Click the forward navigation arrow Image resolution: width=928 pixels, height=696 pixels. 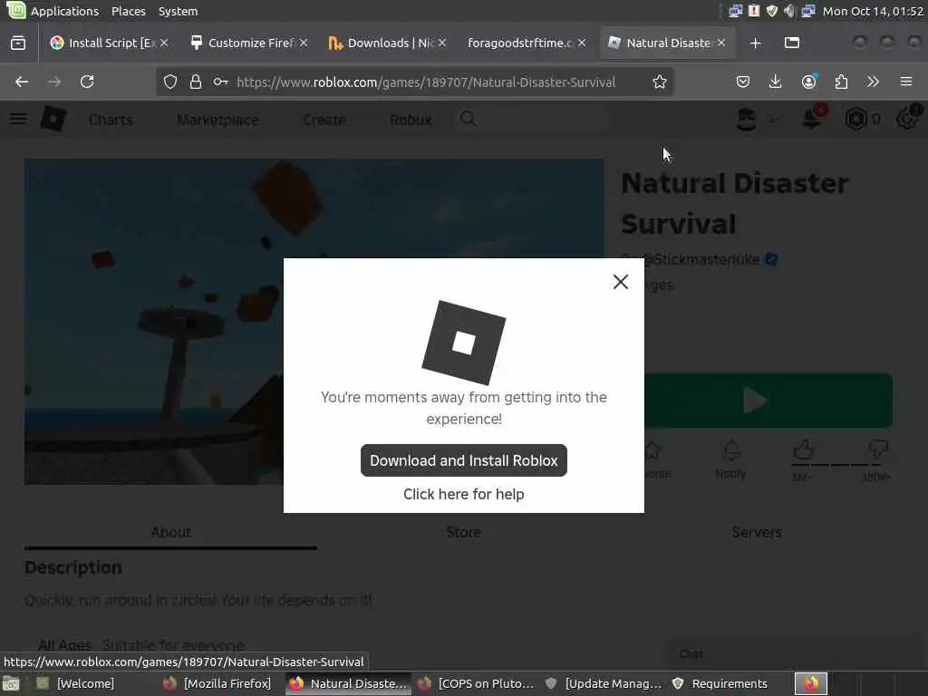click(53, 82)
